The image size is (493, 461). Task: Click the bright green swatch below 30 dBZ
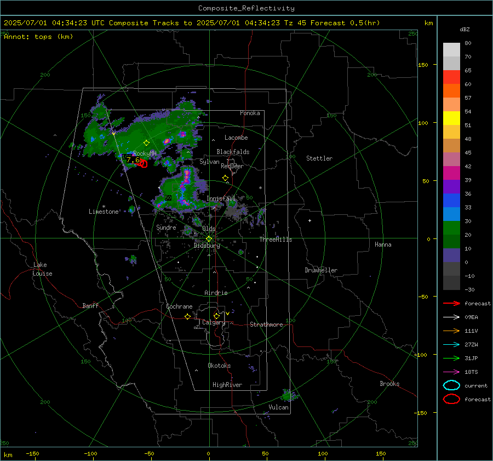click(x=451, y=227)
